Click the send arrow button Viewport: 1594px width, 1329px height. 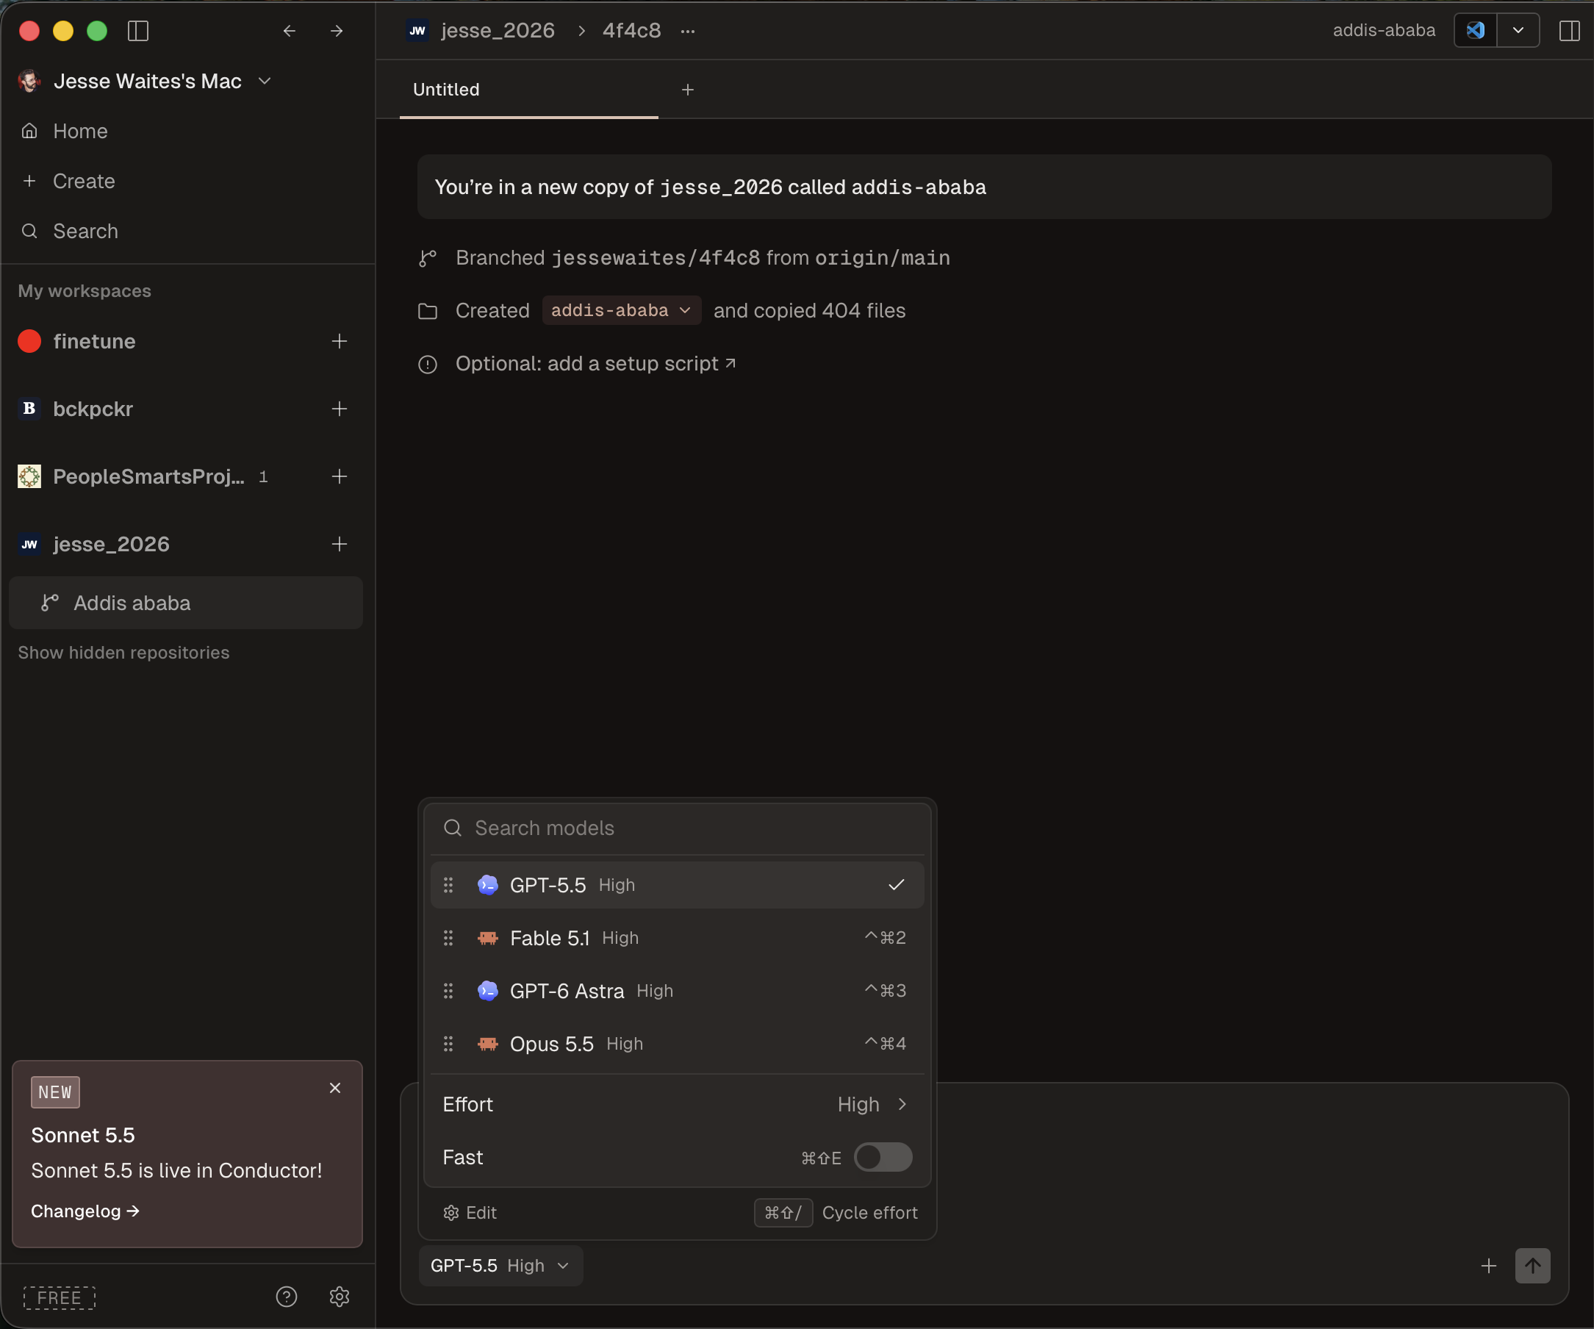click(1532, 1265)
